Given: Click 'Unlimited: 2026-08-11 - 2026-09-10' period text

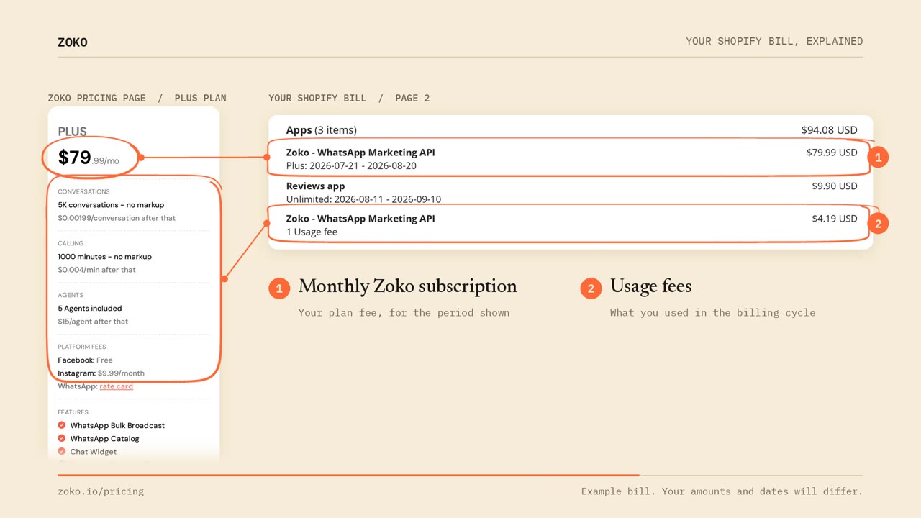Looking at the screenshot, I should click(363, 199).
